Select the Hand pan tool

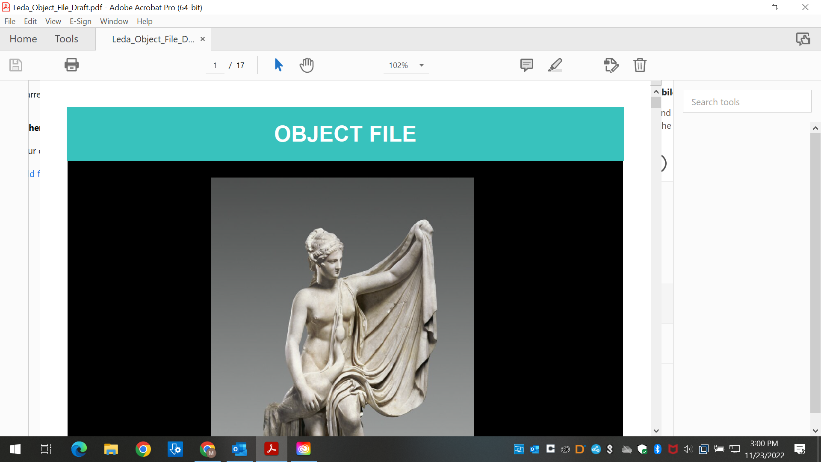coord(307,65)
